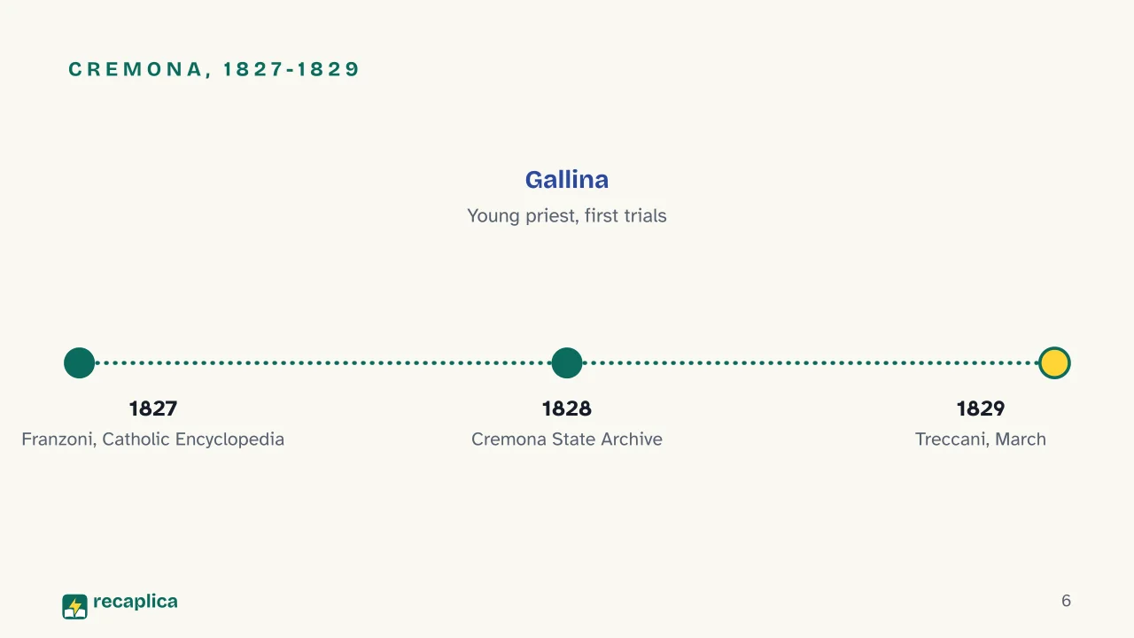Select the green 1827 timeline dot

tap(79, 362)
